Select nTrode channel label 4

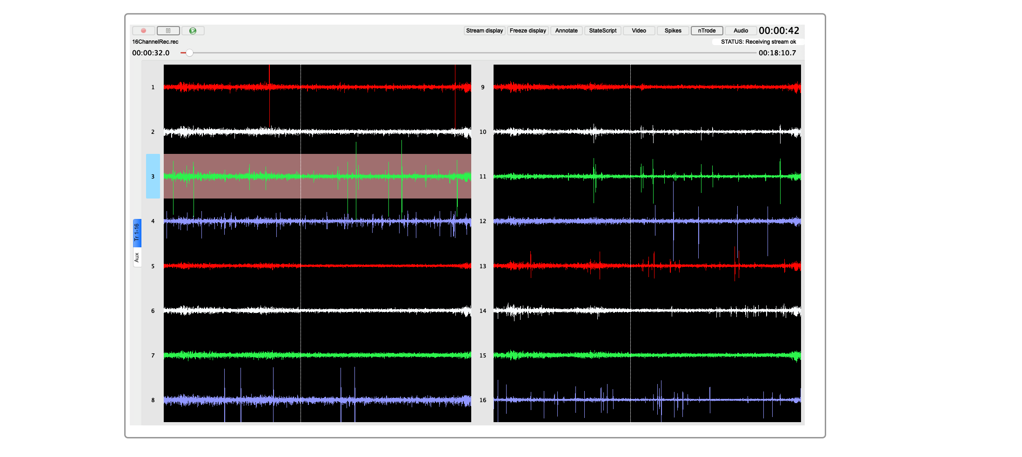153,221
